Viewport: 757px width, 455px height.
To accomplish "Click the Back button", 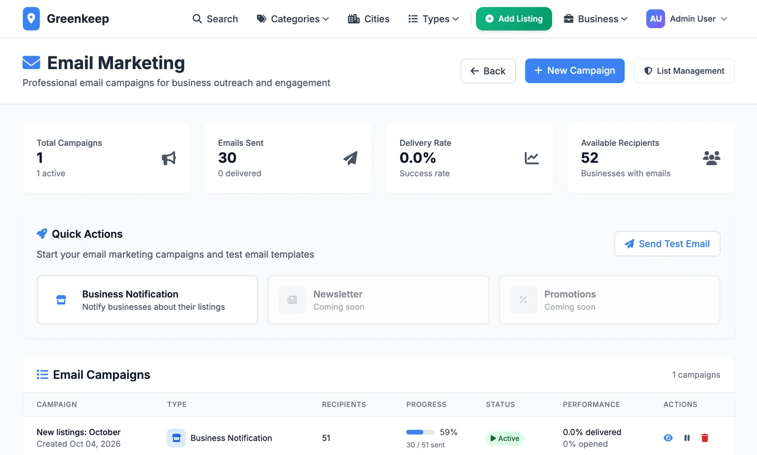I will [x=488, y=71].
